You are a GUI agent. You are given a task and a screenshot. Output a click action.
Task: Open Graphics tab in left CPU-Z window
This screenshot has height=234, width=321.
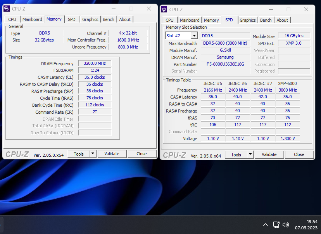tap(90, 19)
